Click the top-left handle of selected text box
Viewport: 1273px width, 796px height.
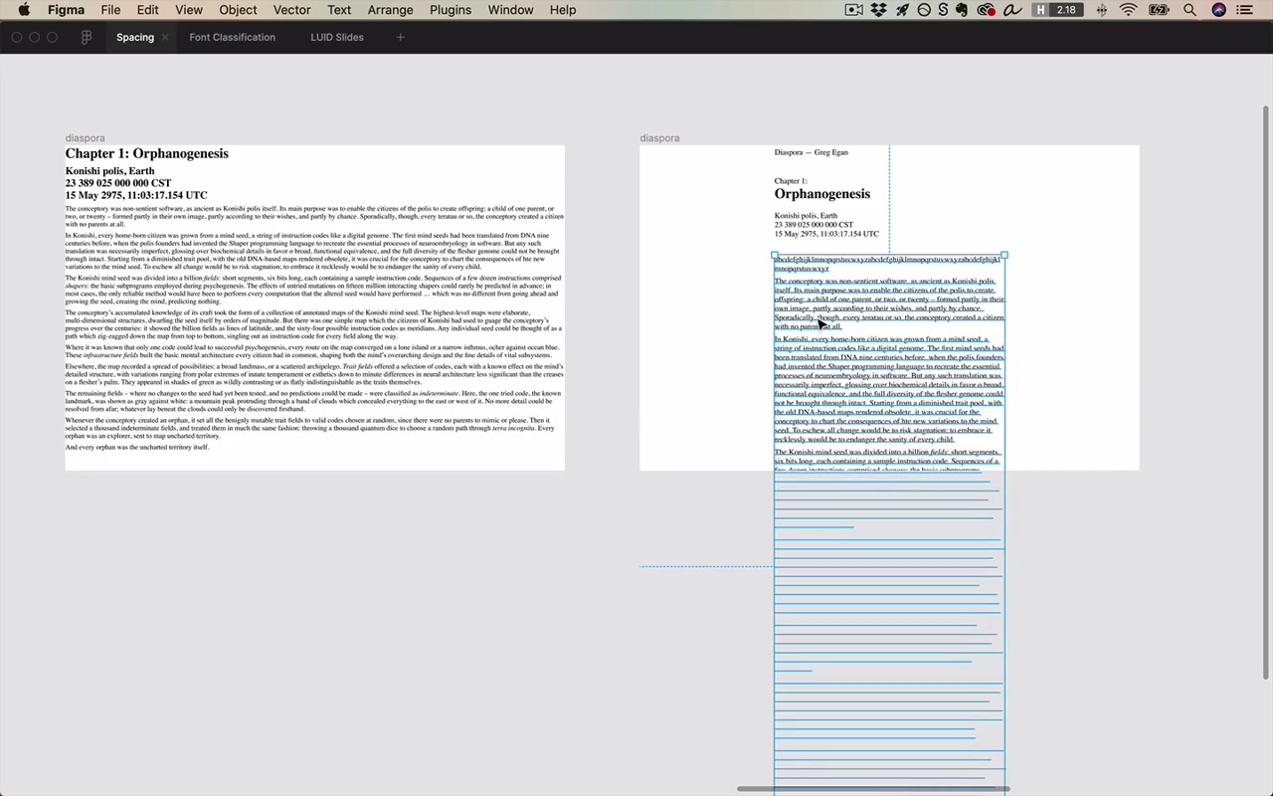coord(775,256)
